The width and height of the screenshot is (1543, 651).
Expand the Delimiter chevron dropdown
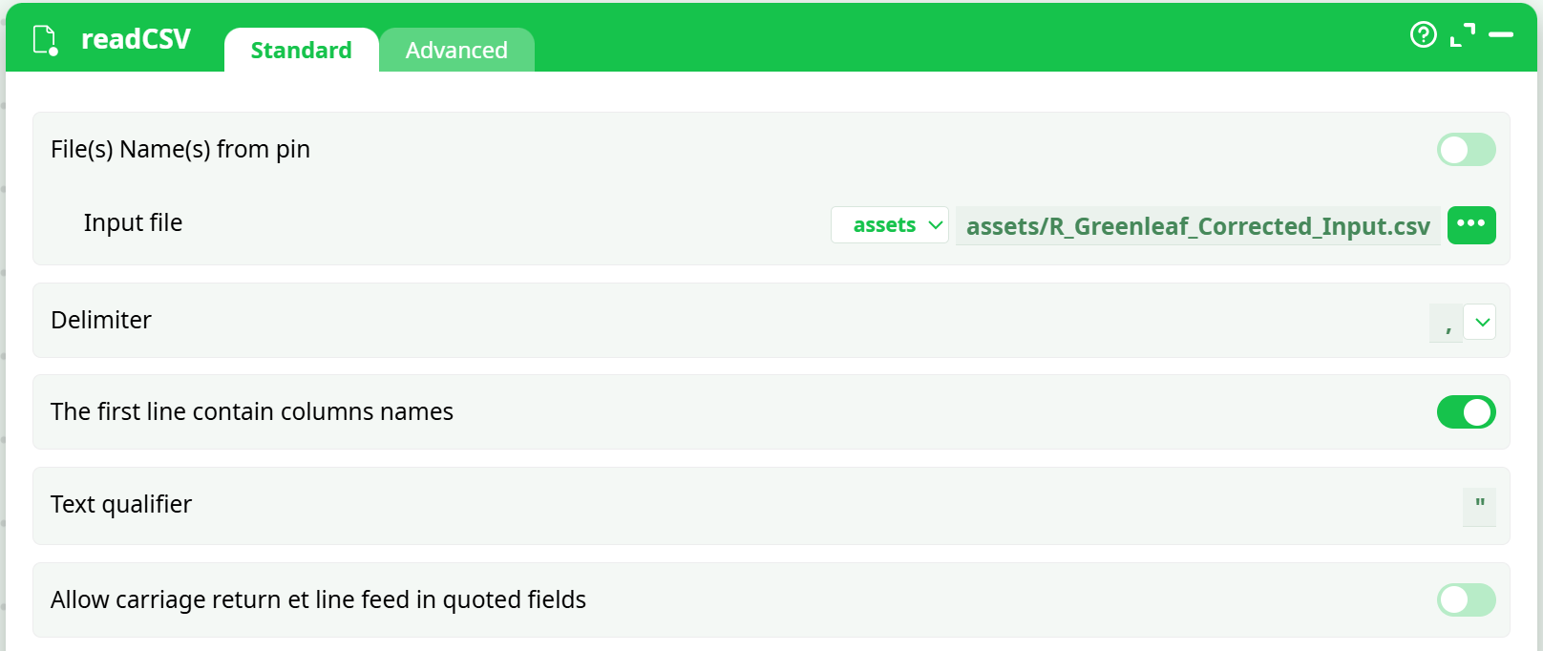[1480, 323]
